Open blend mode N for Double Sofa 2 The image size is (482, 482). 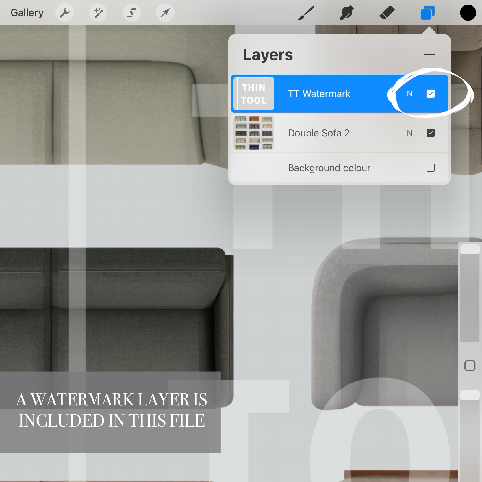tap(409, 133)
